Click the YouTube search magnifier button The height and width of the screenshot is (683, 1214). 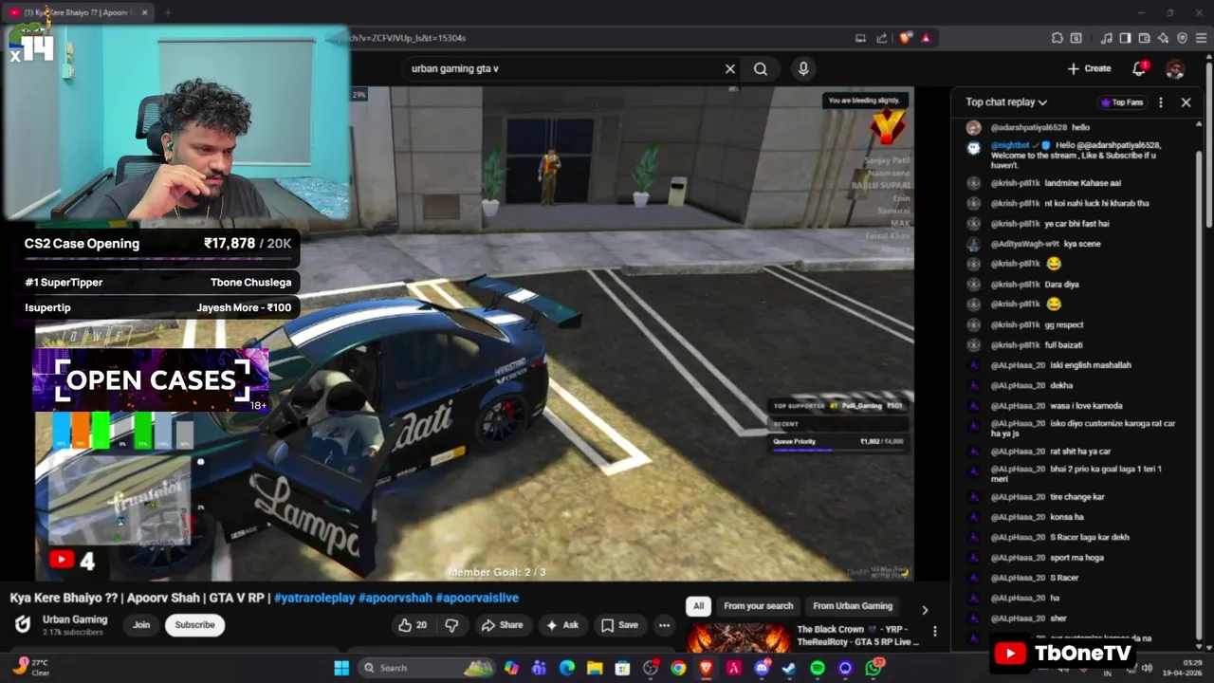coord(761,68)
